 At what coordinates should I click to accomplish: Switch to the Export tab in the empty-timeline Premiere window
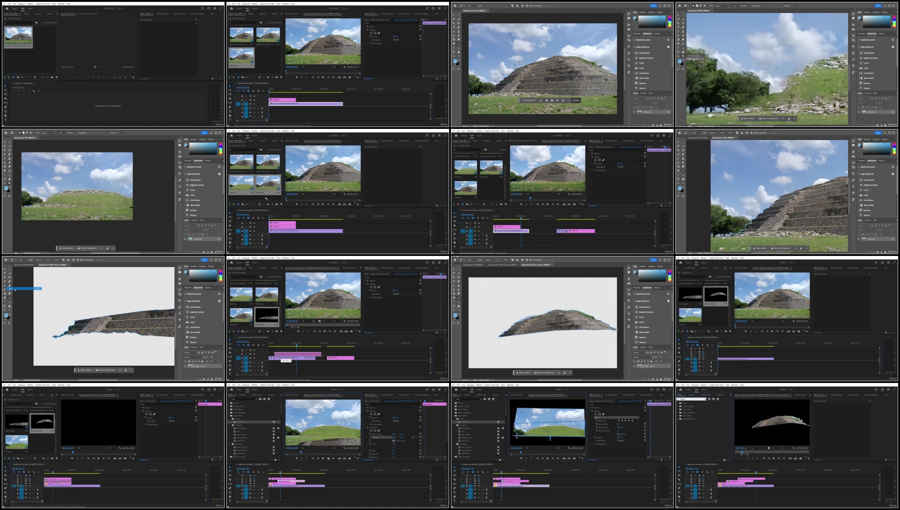pyautogui.click(x=30, y=9)
